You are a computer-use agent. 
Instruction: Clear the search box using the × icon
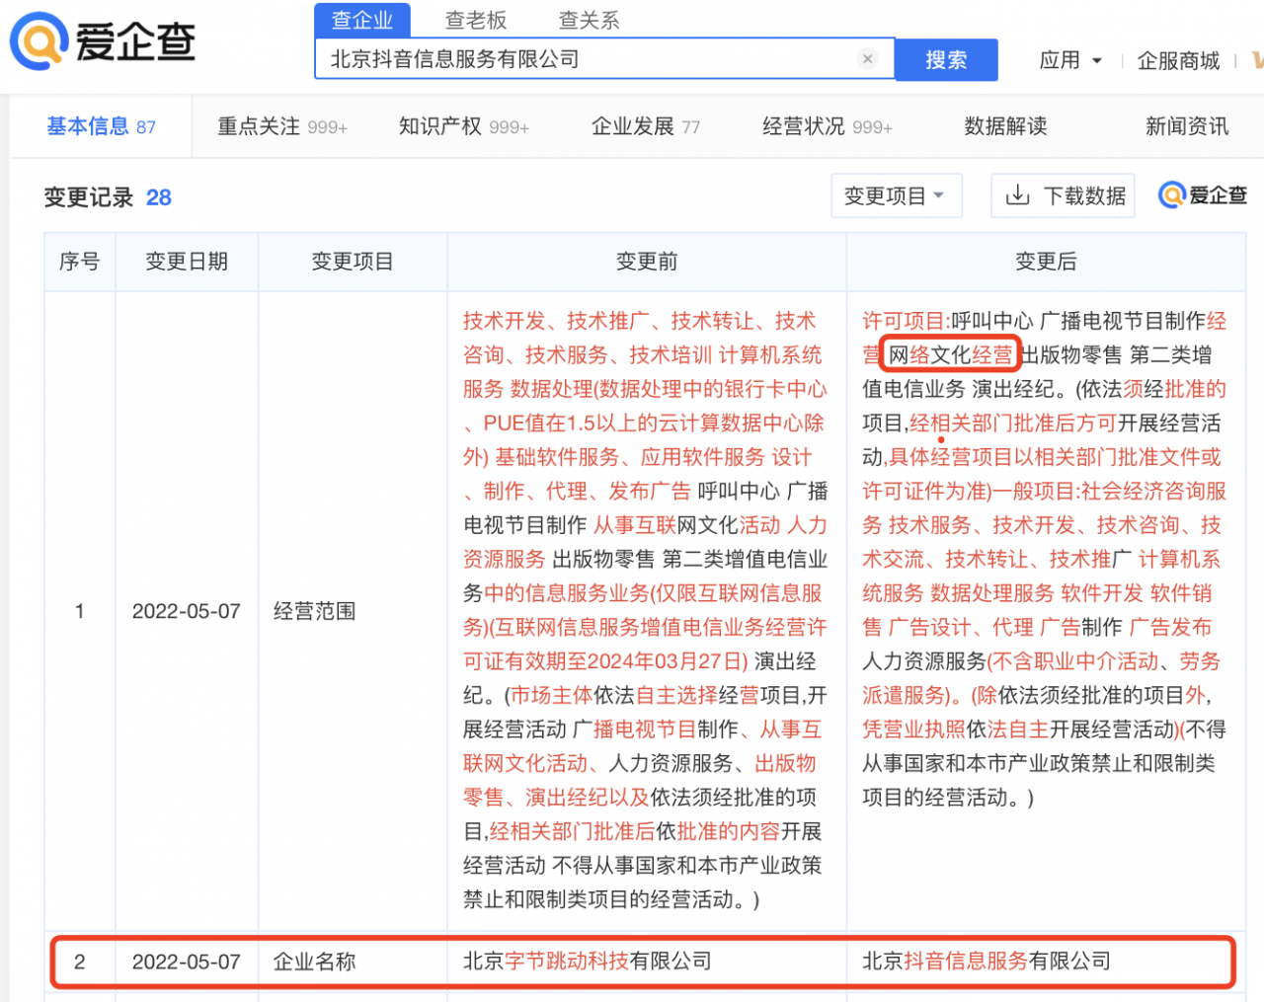click(867, 59)
